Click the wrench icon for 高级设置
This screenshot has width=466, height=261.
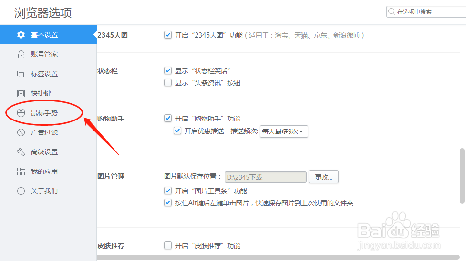pos(21,152)
